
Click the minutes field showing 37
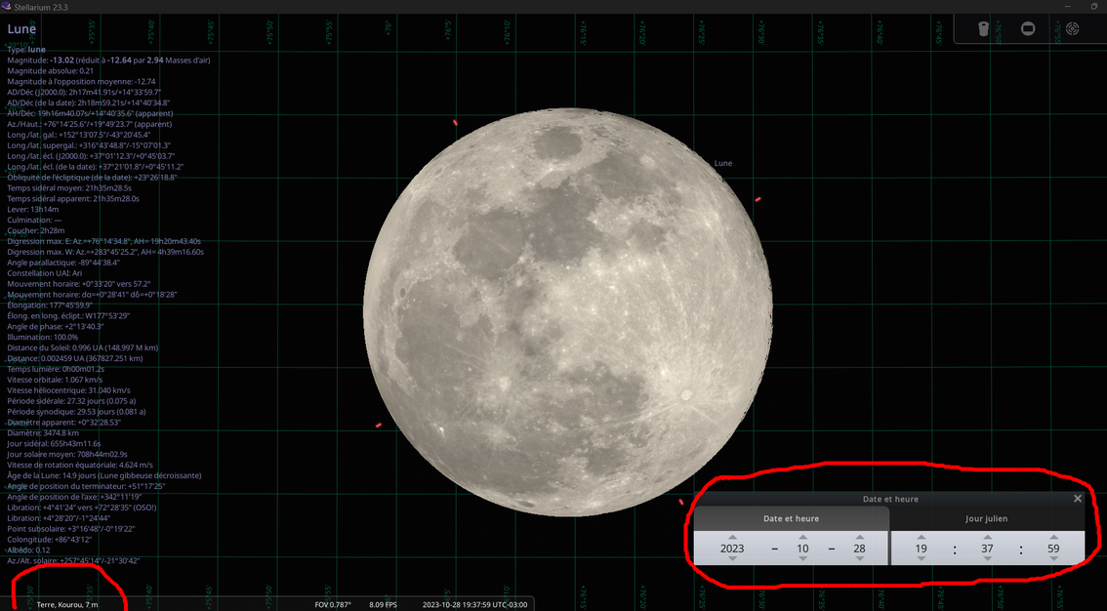click(987, 549)
